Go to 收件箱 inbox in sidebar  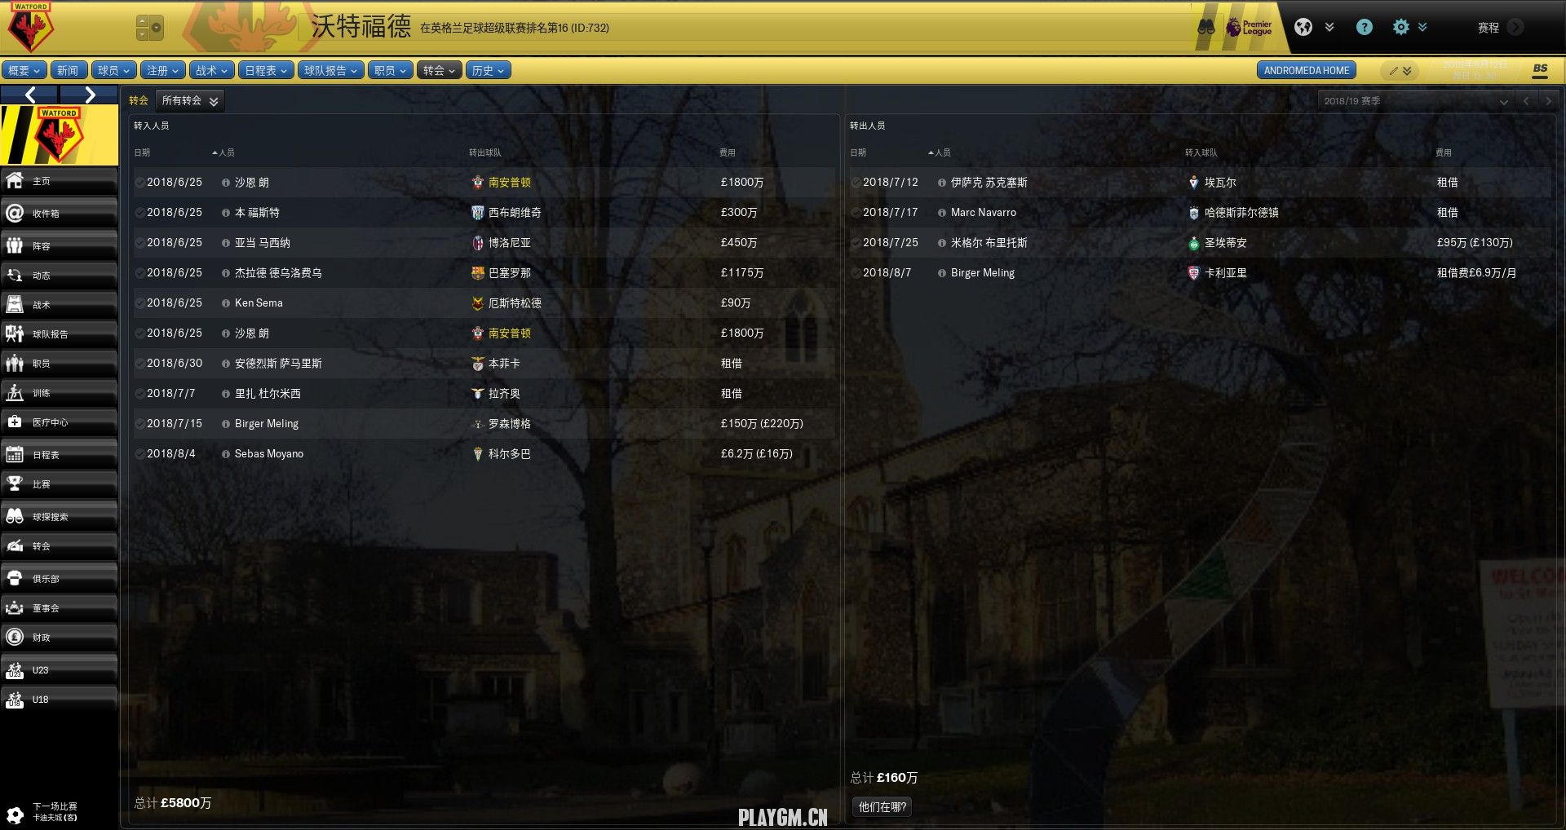[59, 214]
